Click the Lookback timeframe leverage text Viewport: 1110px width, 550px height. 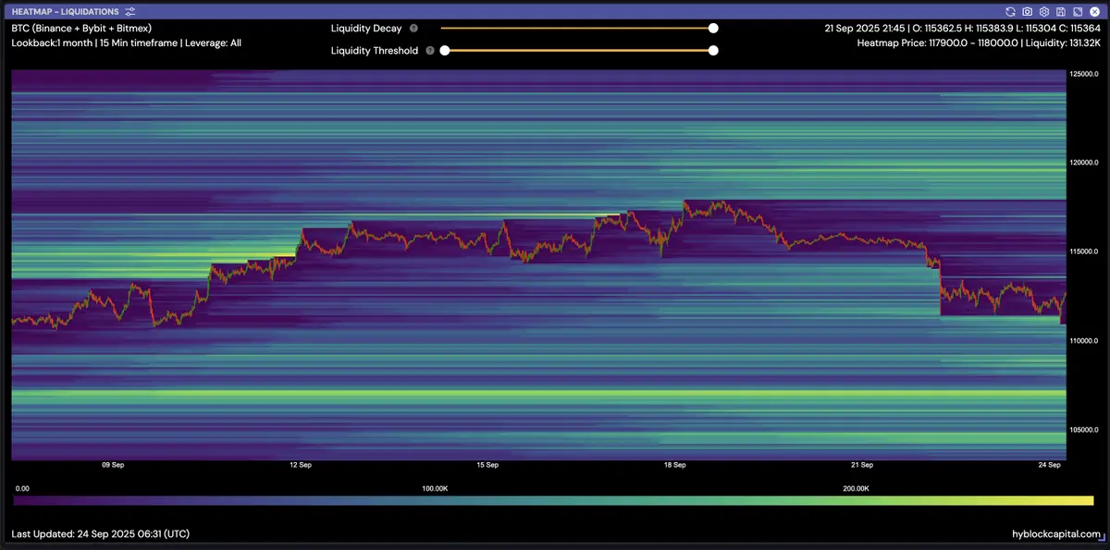126,43
